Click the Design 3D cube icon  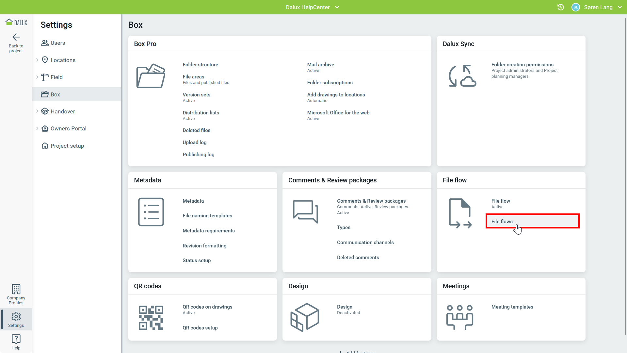click(x=305, y=317)
